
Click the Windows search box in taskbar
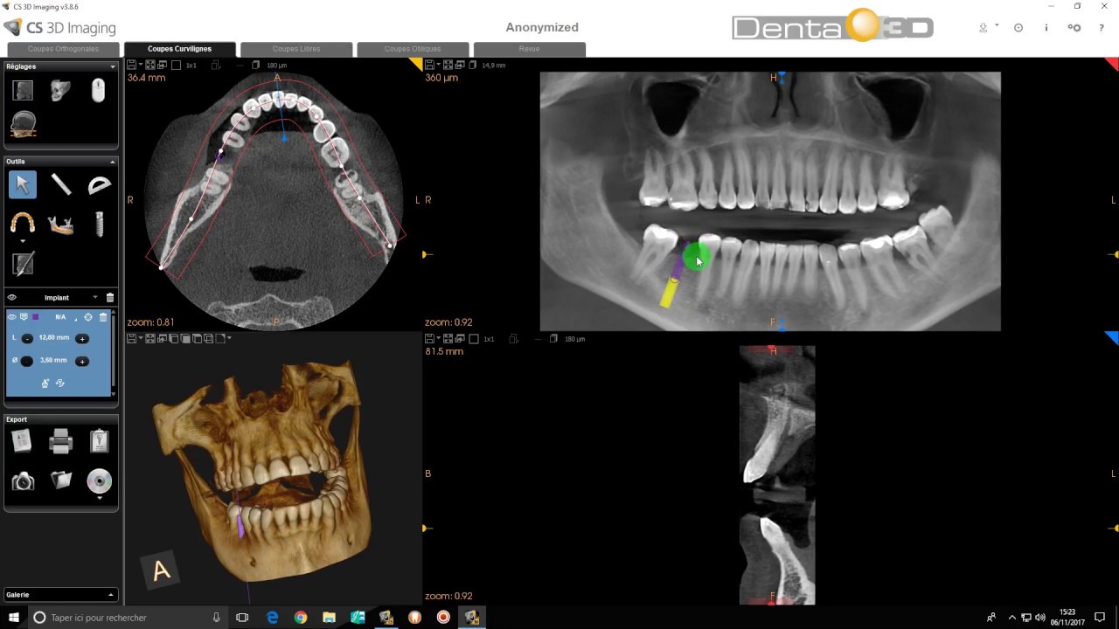tap(127, 618)
